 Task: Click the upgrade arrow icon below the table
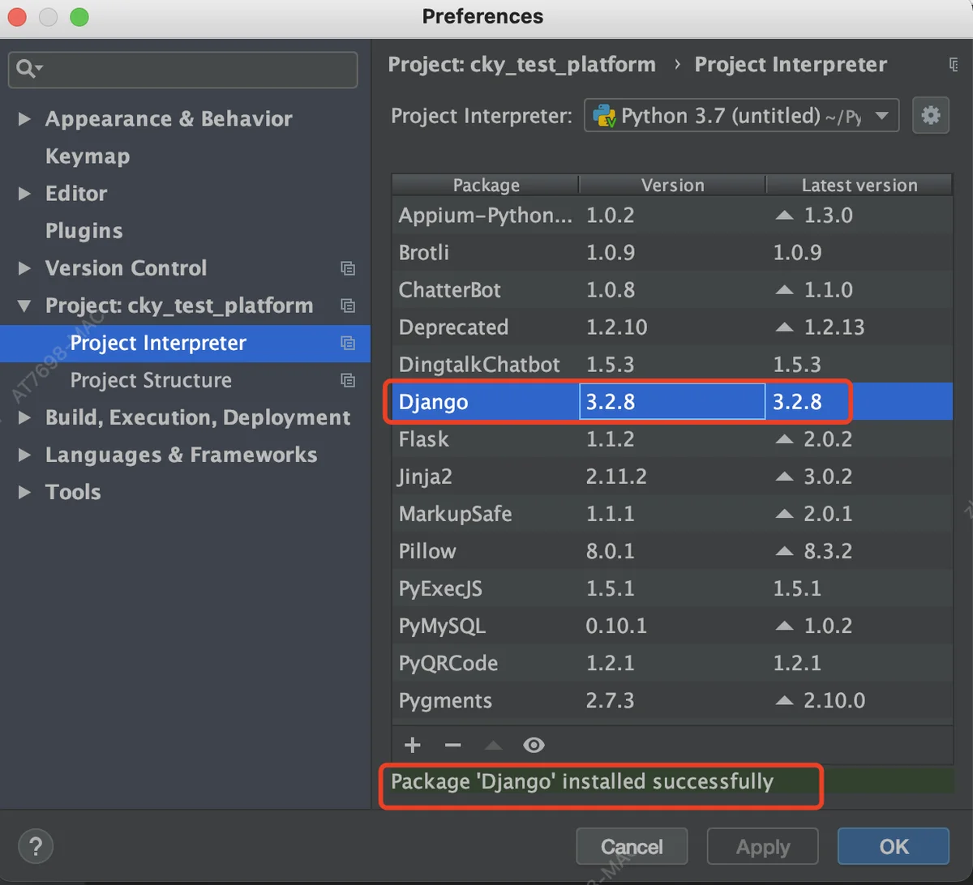[493, 745]
